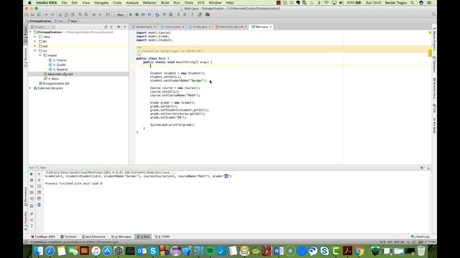Expand External Libraries node
Viewport: 460px width, 258px height.
[30, 88]
